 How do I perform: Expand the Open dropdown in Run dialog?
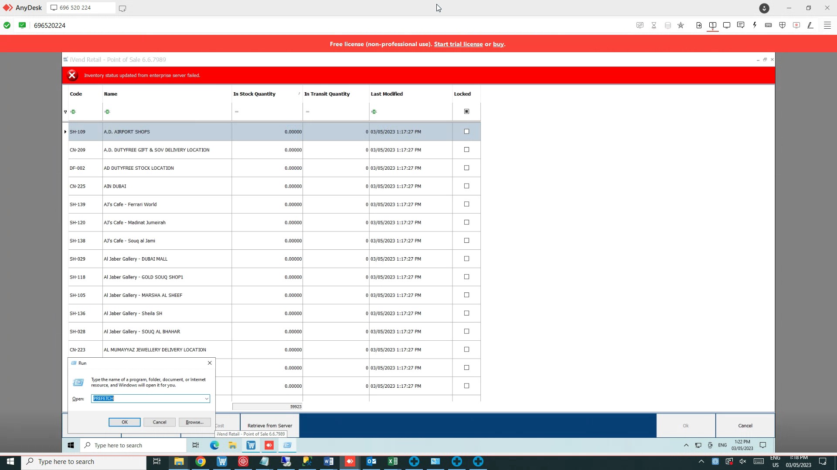coord(207,399)
